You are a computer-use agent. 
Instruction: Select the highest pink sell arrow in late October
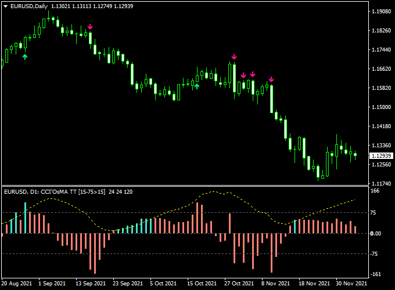(234, 57)
